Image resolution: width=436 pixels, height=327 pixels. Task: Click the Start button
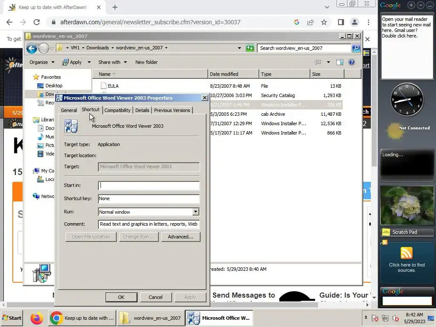[x=11, y=318]
